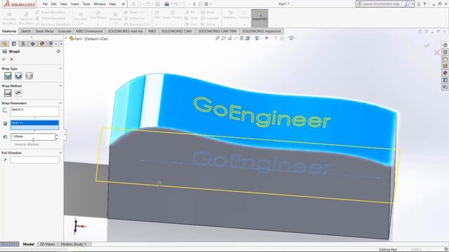The image size is (449, 252).
Task: Open the Insert menu
Action: [x=75, y=4]
